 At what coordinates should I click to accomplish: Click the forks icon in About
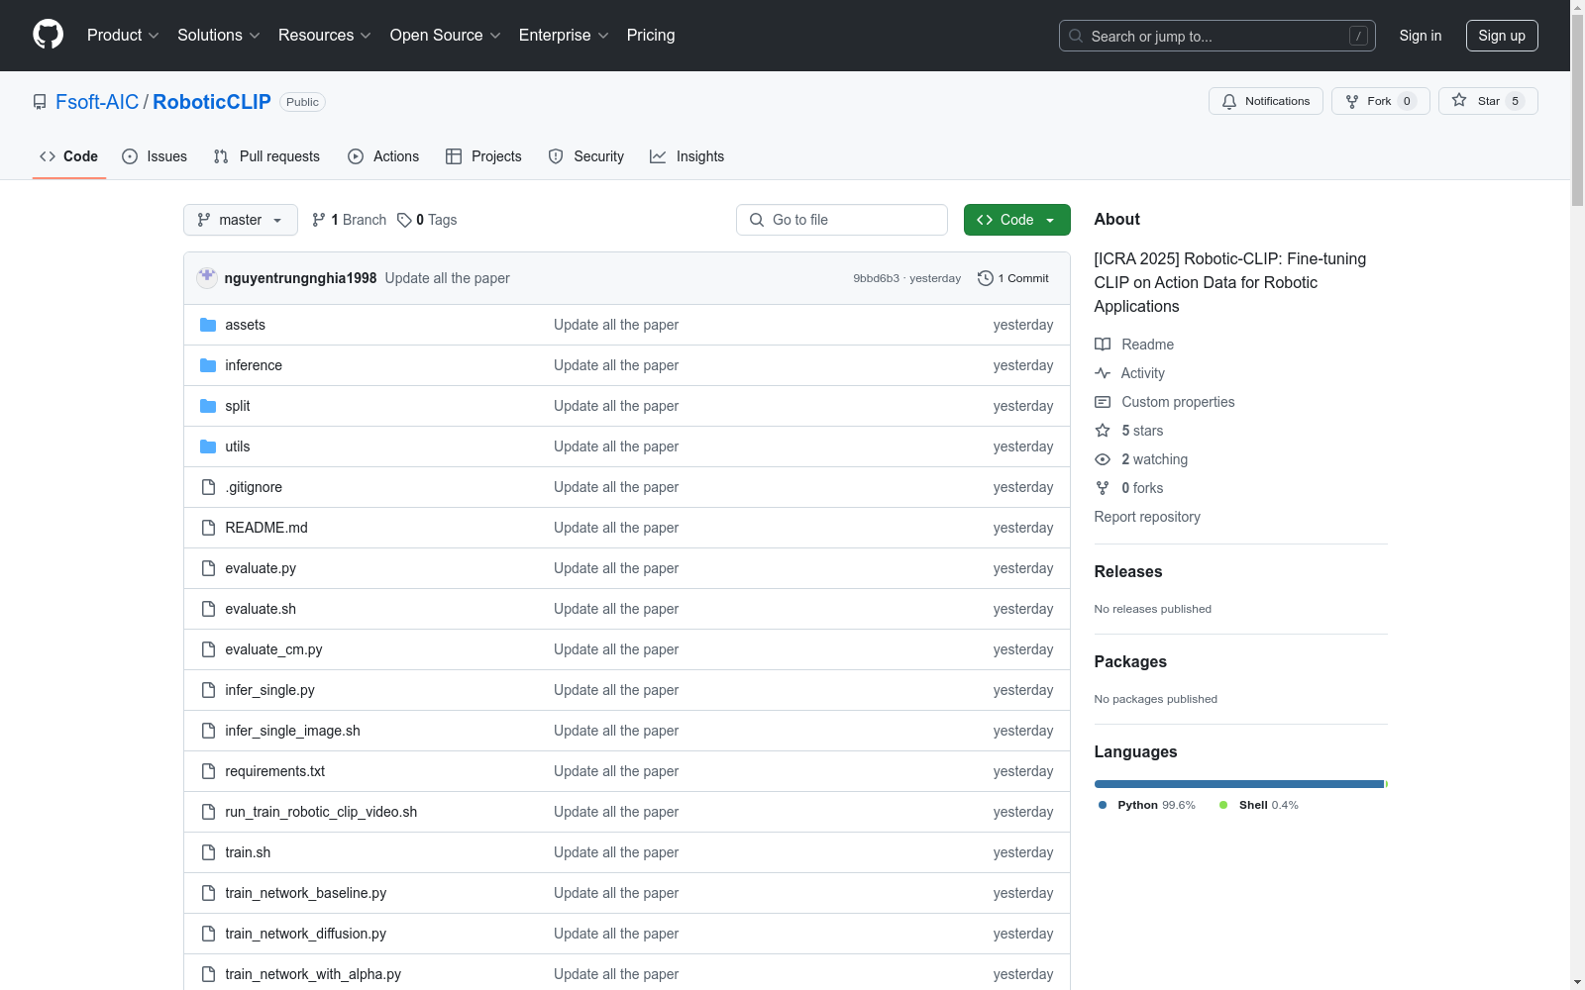1103,488
